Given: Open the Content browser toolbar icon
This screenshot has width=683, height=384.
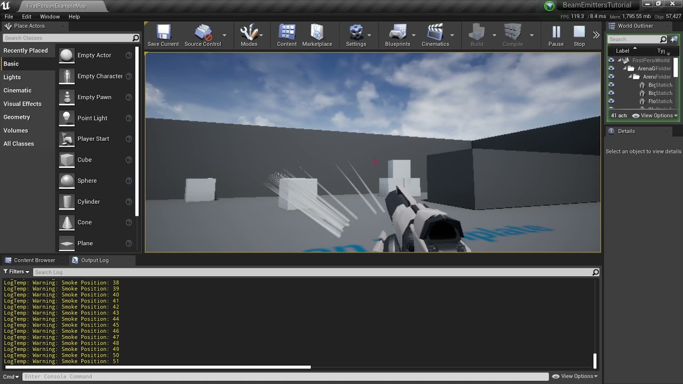Looking at the screenshot, I should click(287, 32).
